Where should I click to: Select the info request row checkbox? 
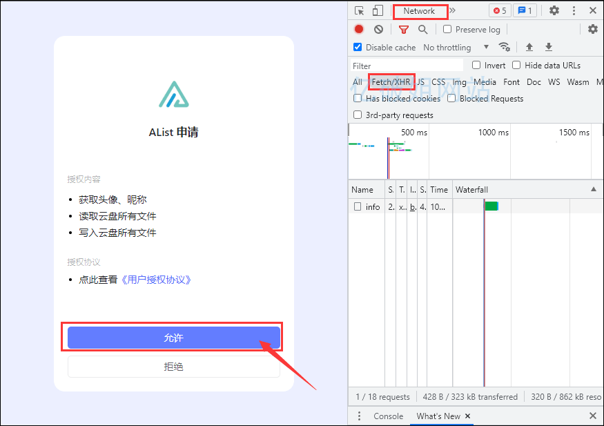point(358,207)
